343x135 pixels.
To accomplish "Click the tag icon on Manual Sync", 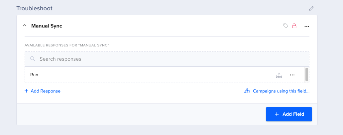I will [x=286, y=26].
